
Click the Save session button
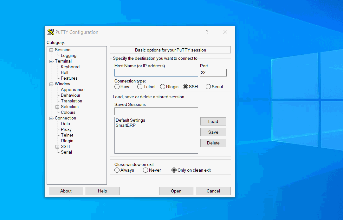coord(213,132)
